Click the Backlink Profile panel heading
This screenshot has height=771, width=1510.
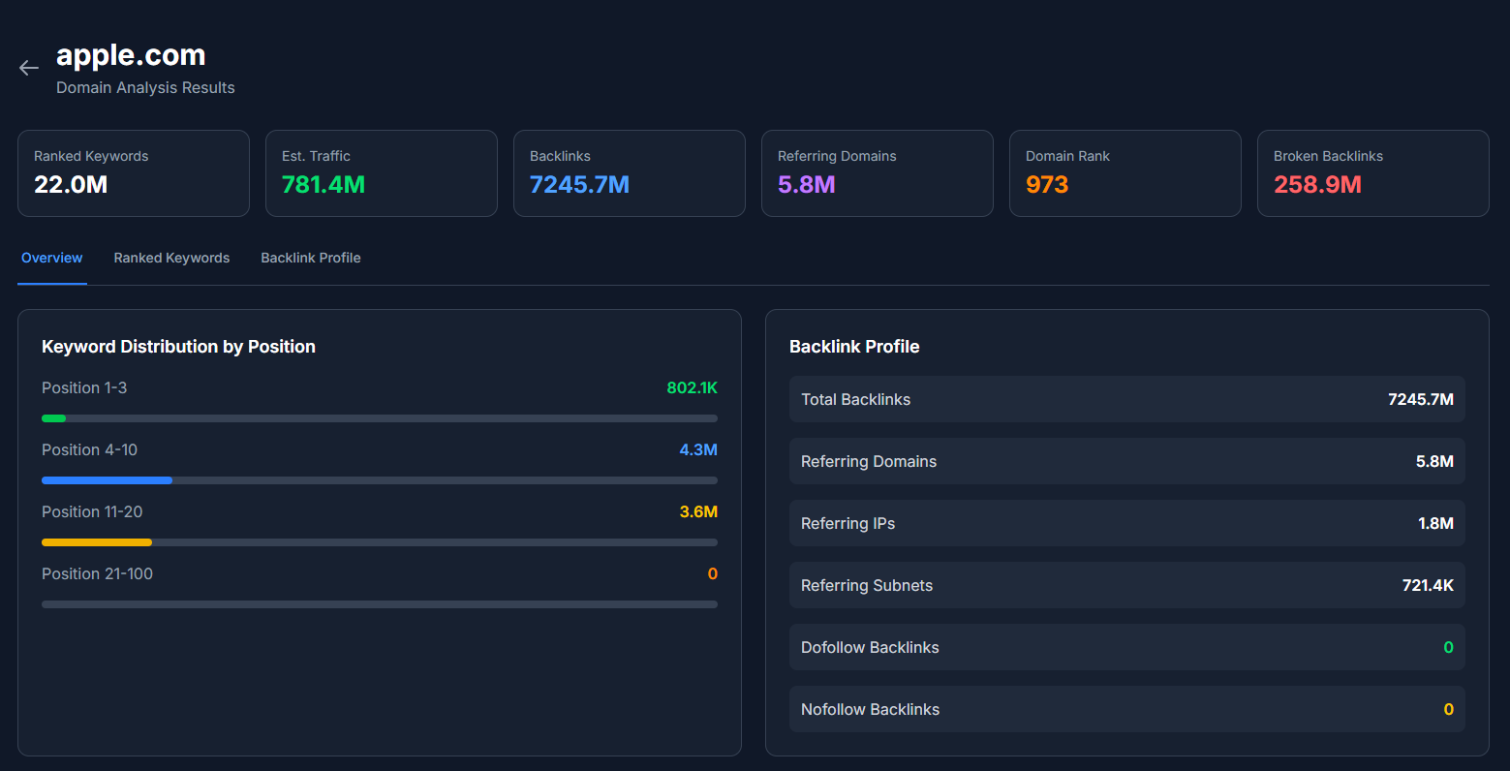coord(854,347)
